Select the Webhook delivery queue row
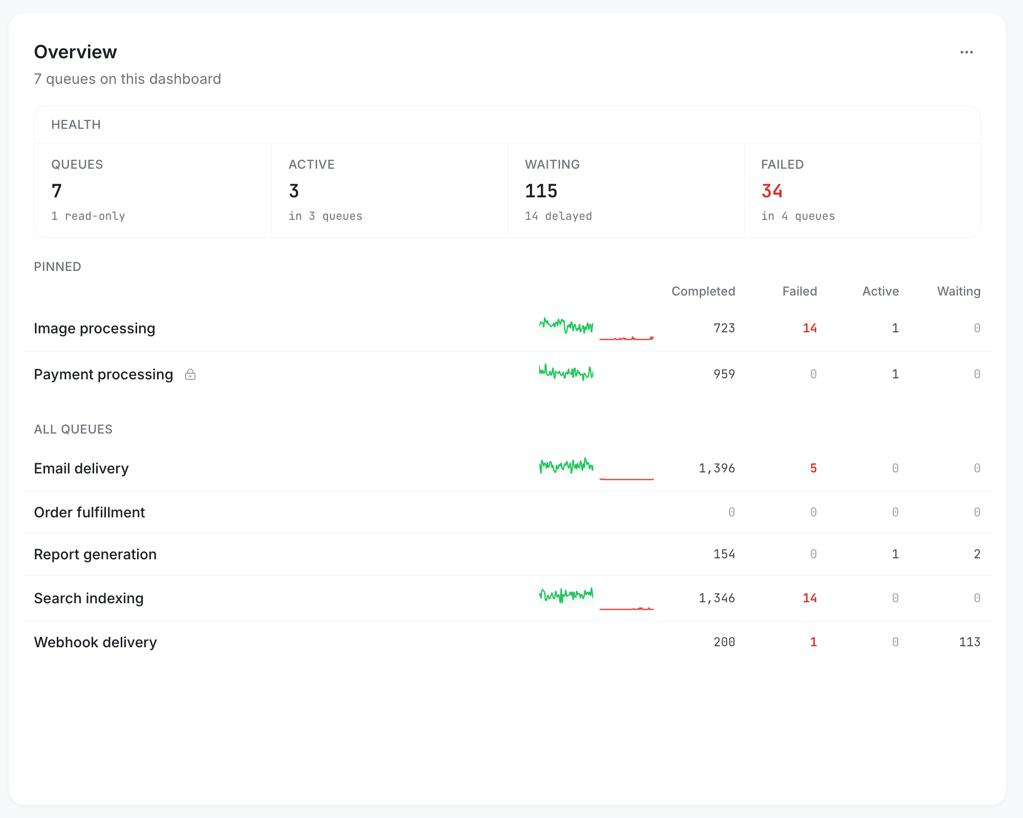 point(507,642)
